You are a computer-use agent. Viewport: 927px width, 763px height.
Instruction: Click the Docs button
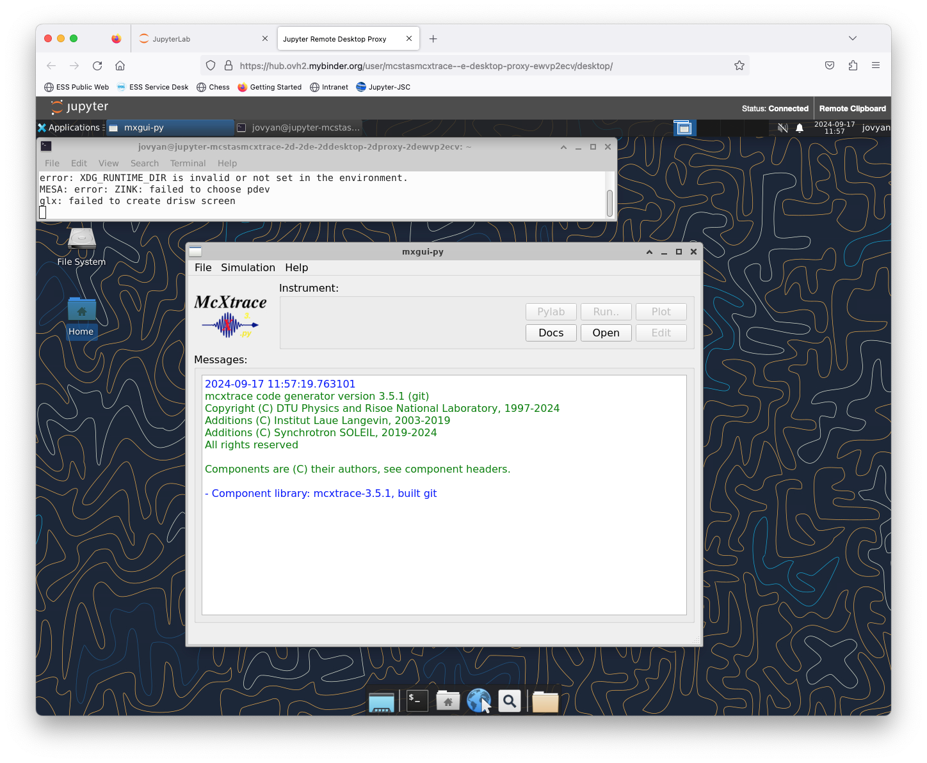tap(551, 333)
